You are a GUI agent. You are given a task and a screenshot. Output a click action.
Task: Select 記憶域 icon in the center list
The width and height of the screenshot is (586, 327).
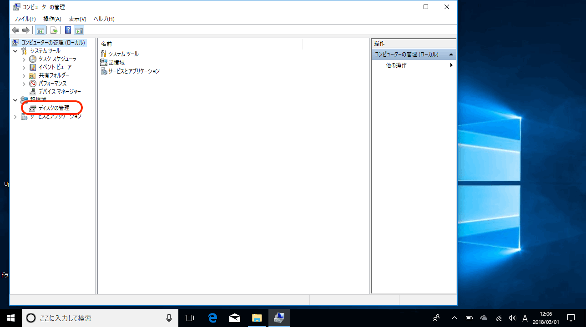[104, 62]
